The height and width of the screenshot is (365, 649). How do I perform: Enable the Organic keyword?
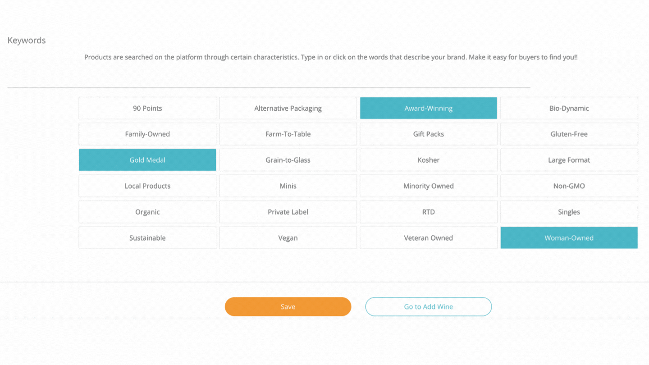click(x=147, y=212)
